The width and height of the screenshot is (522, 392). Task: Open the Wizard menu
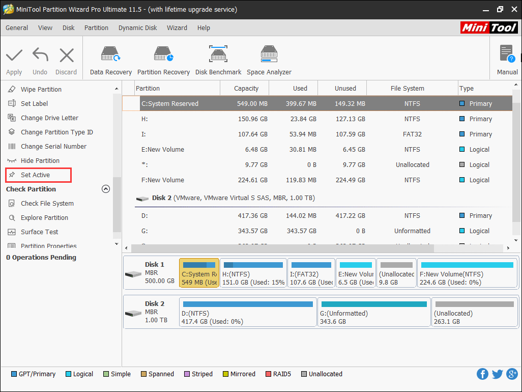[x=177, y=28]
